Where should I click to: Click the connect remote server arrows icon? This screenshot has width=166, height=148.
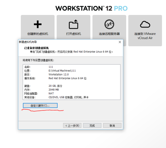[109, 24]
